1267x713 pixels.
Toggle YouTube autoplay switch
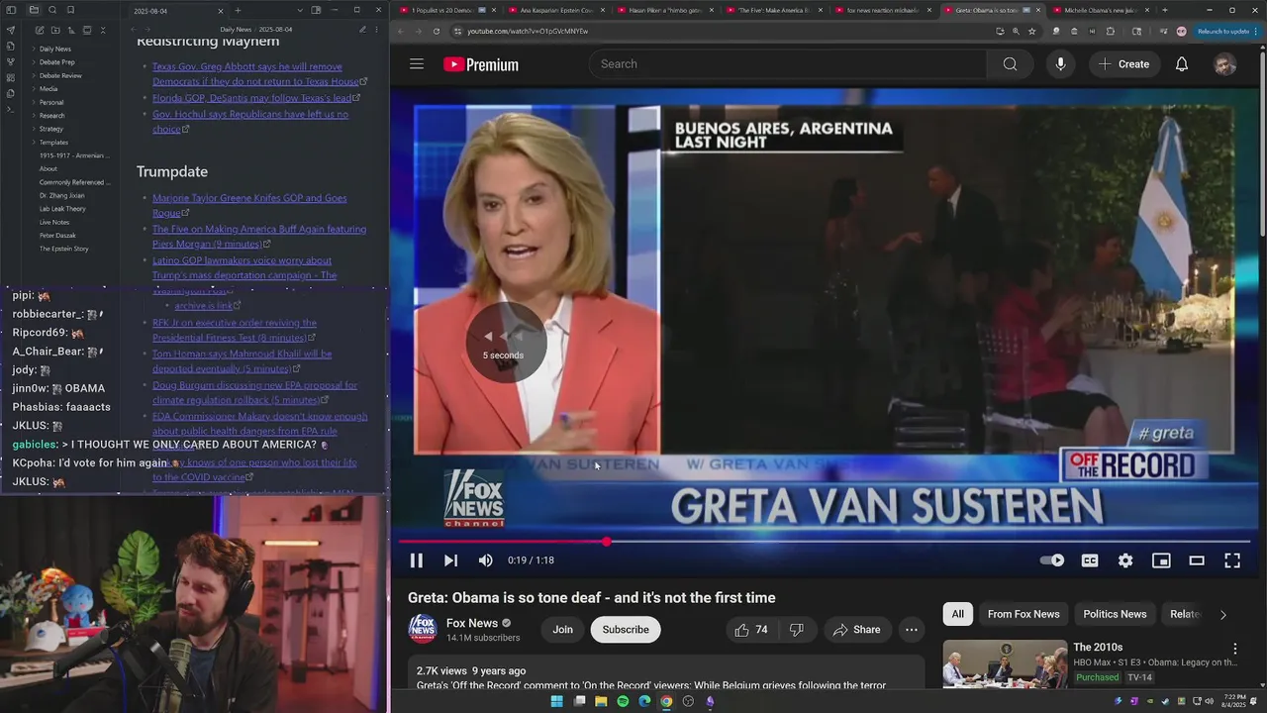point(1052,560)
